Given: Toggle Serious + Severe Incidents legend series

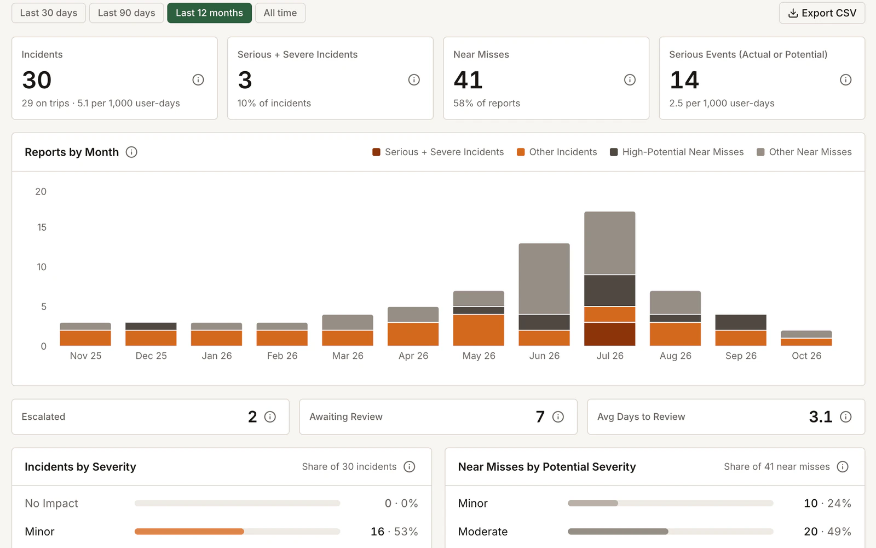Looking at the screenshot, I should pos(438,152).
